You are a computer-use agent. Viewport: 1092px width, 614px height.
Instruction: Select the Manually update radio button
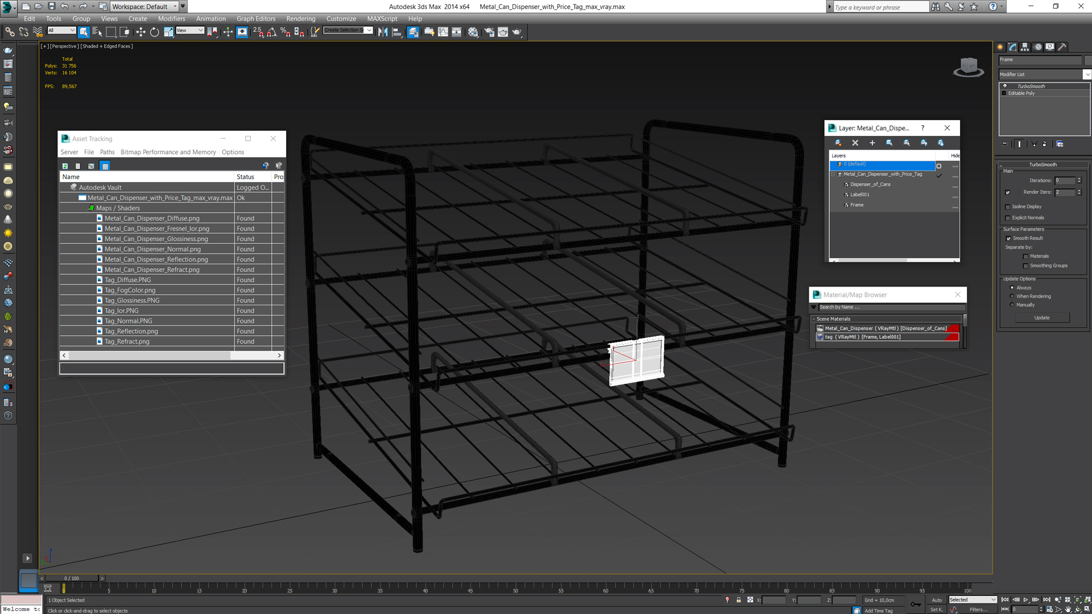tap(1012, 305)
